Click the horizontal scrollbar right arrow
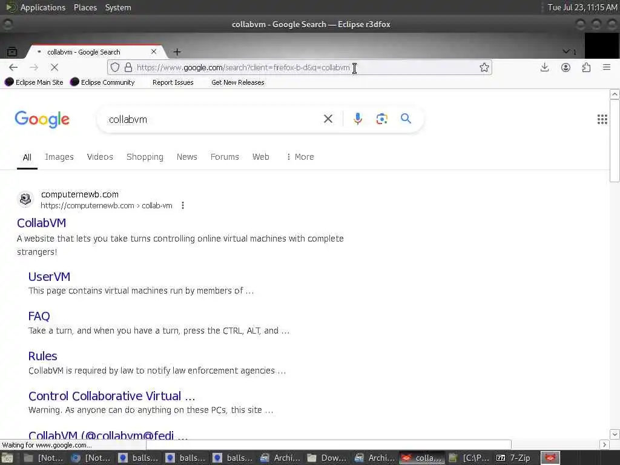 604,444
